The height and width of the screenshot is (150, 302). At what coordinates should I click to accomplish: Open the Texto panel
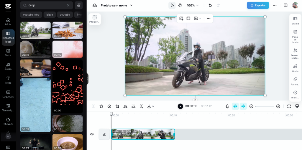8,80
